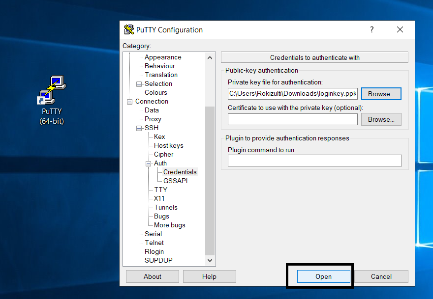Image resolution: width=433 pixels, height=299 pixels.
Task: Collapse the Auth tree node
Action: [x=148, y=163]
